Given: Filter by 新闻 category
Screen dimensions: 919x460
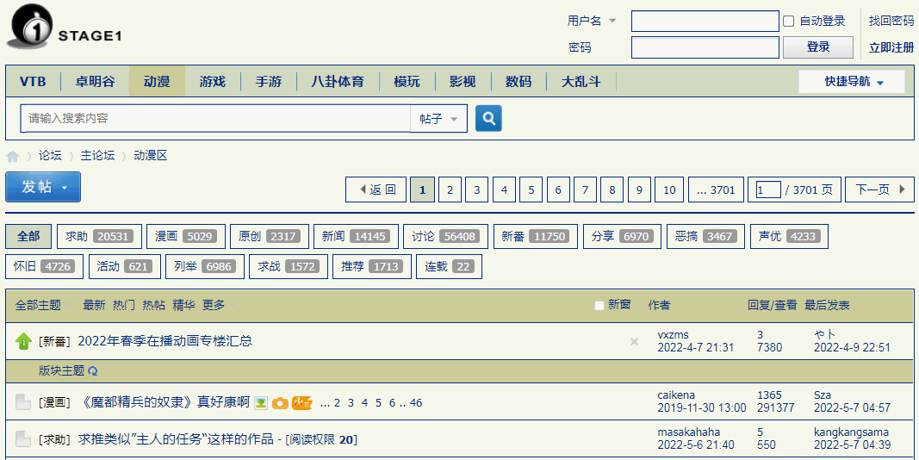Looking at the screenshot, I should (x=356, y=236).
